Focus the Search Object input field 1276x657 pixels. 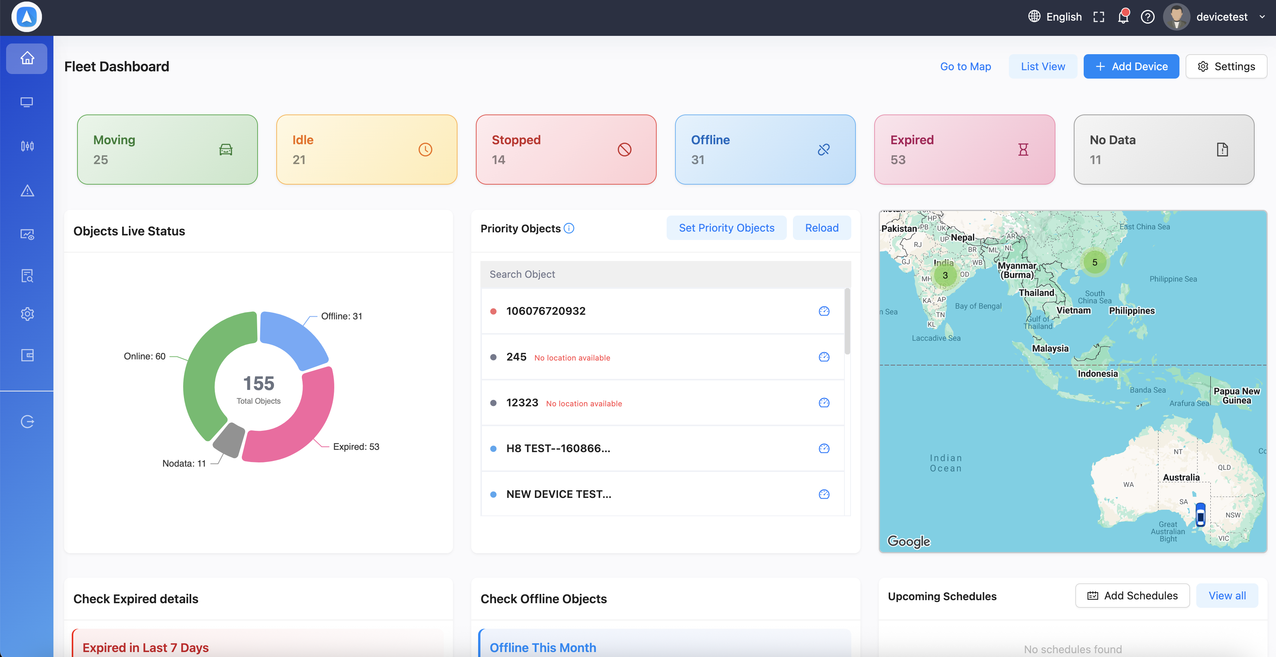[665, 274]
